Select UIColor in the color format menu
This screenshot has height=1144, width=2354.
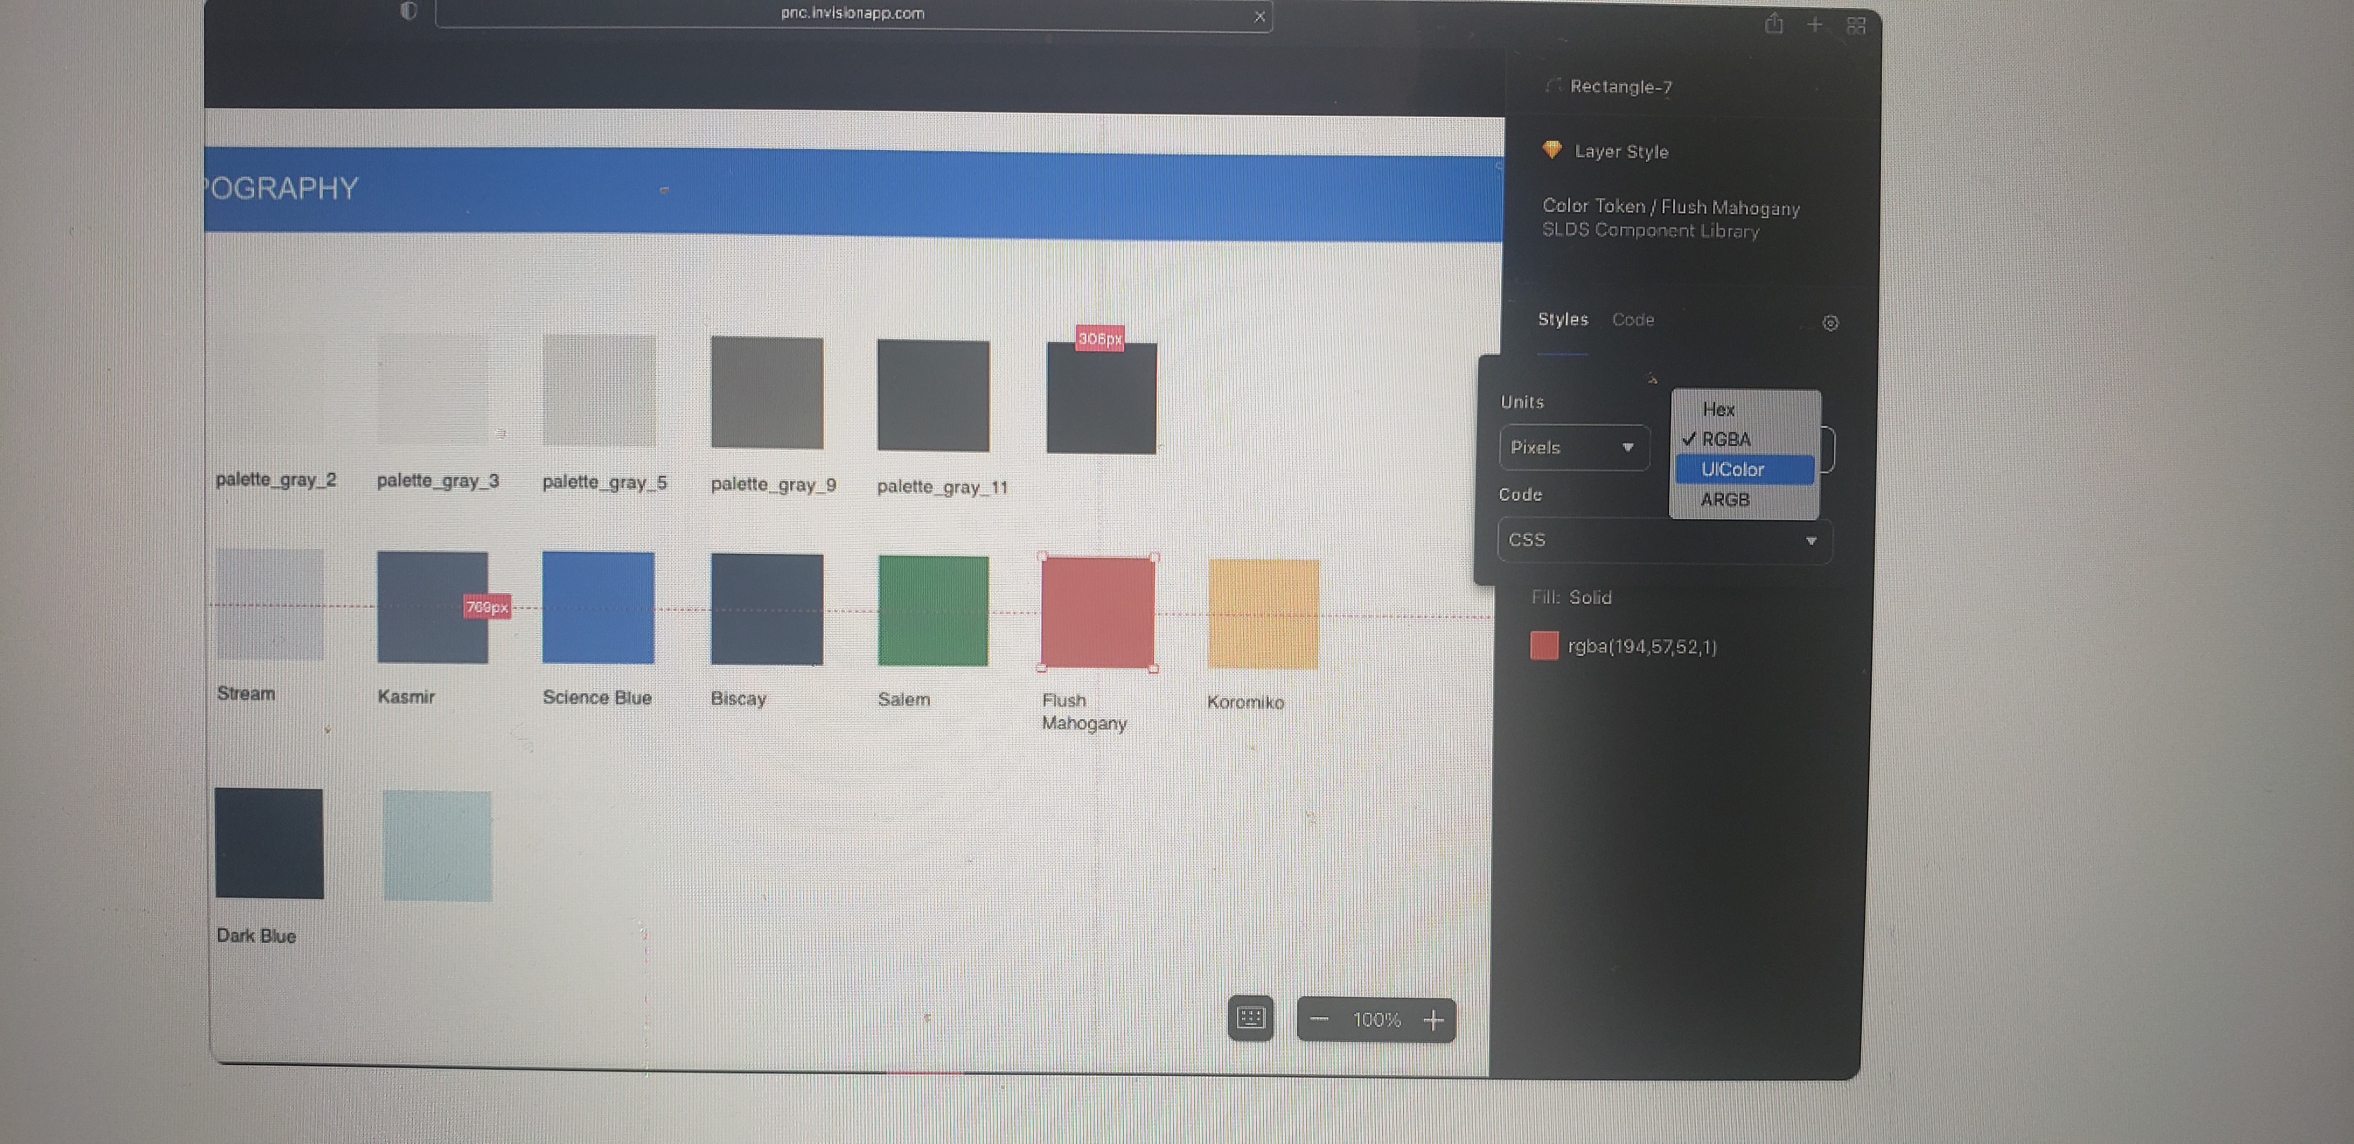(x=1745, y=469)
